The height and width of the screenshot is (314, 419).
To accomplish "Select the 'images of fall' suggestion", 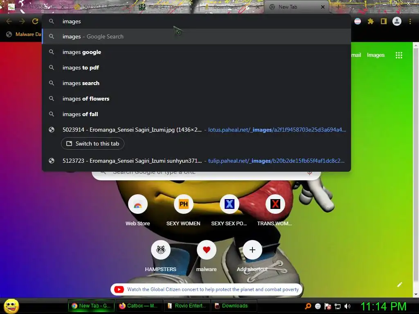I will click(196, 114).
